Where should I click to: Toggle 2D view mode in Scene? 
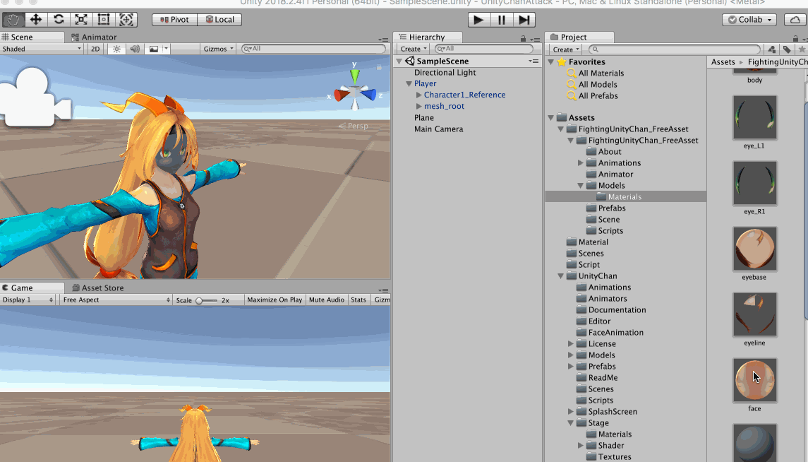click(x=95, y=49)
